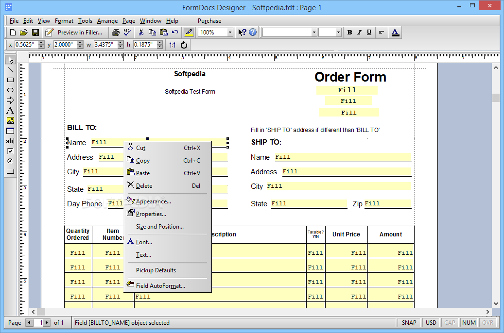Click the Cut scissors toolbar icon

click(141, 33)
